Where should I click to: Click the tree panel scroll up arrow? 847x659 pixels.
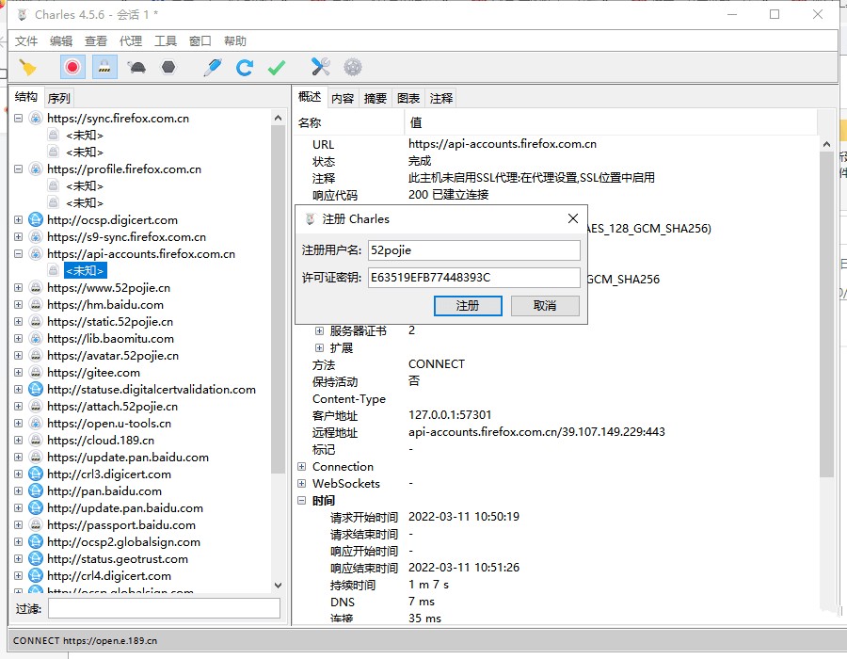[279, 118]
